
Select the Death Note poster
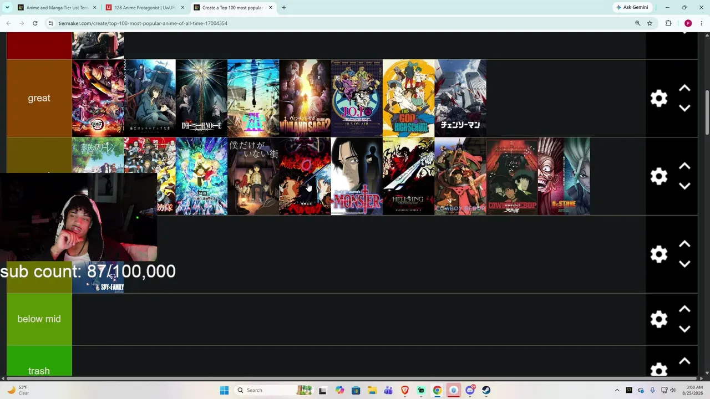coord(201,98)
